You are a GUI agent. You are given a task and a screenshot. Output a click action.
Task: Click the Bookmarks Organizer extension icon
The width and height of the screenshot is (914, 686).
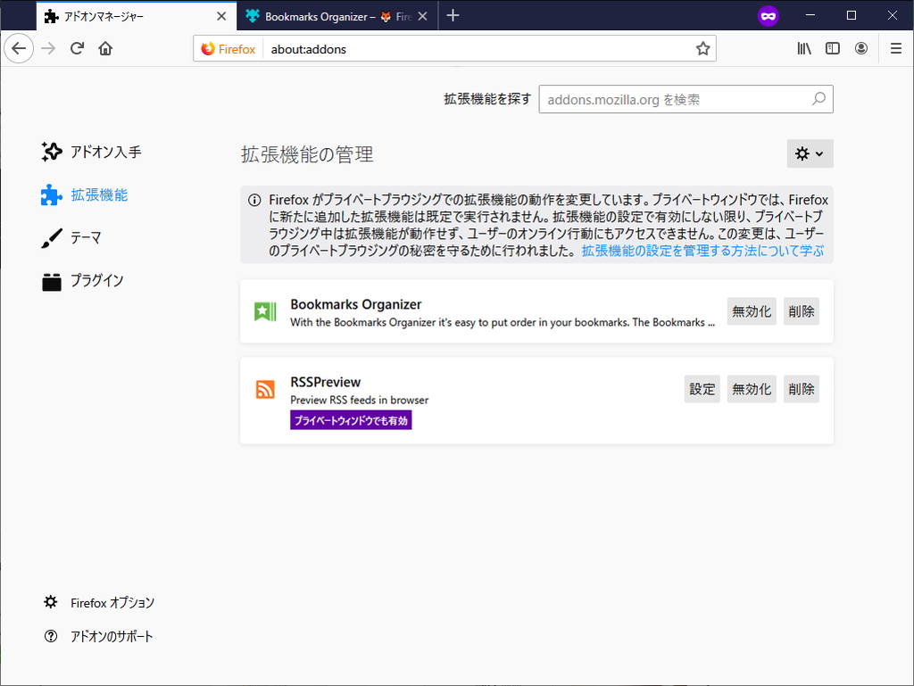tap(264, 310)
